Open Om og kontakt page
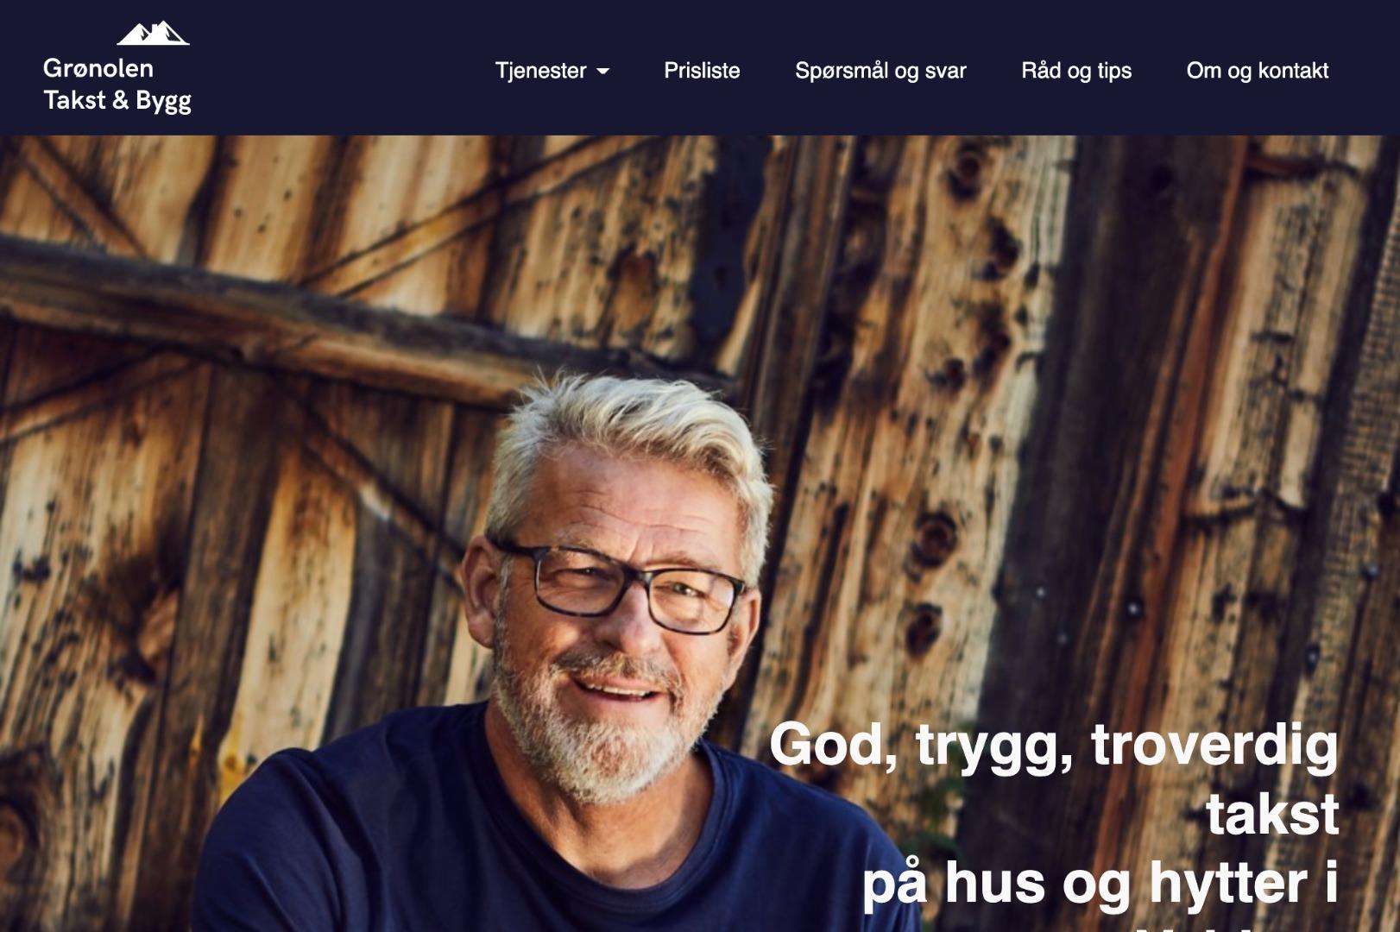Screen dimensions: 1400x932 click(x=1258, y=71)
